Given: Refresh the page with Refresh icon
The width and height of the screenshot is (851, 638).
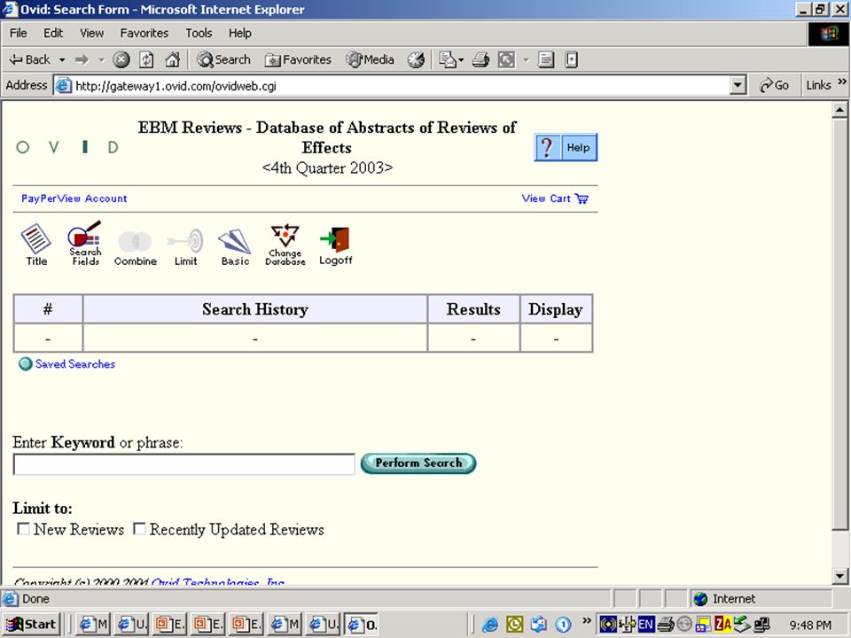Looking at the screenshot, I should [146, 59].
